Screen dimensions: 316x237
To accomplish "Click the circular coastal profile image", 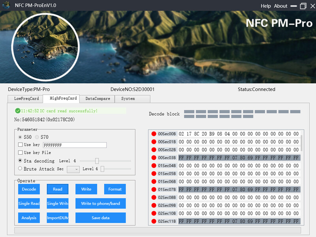I will 38,47.
